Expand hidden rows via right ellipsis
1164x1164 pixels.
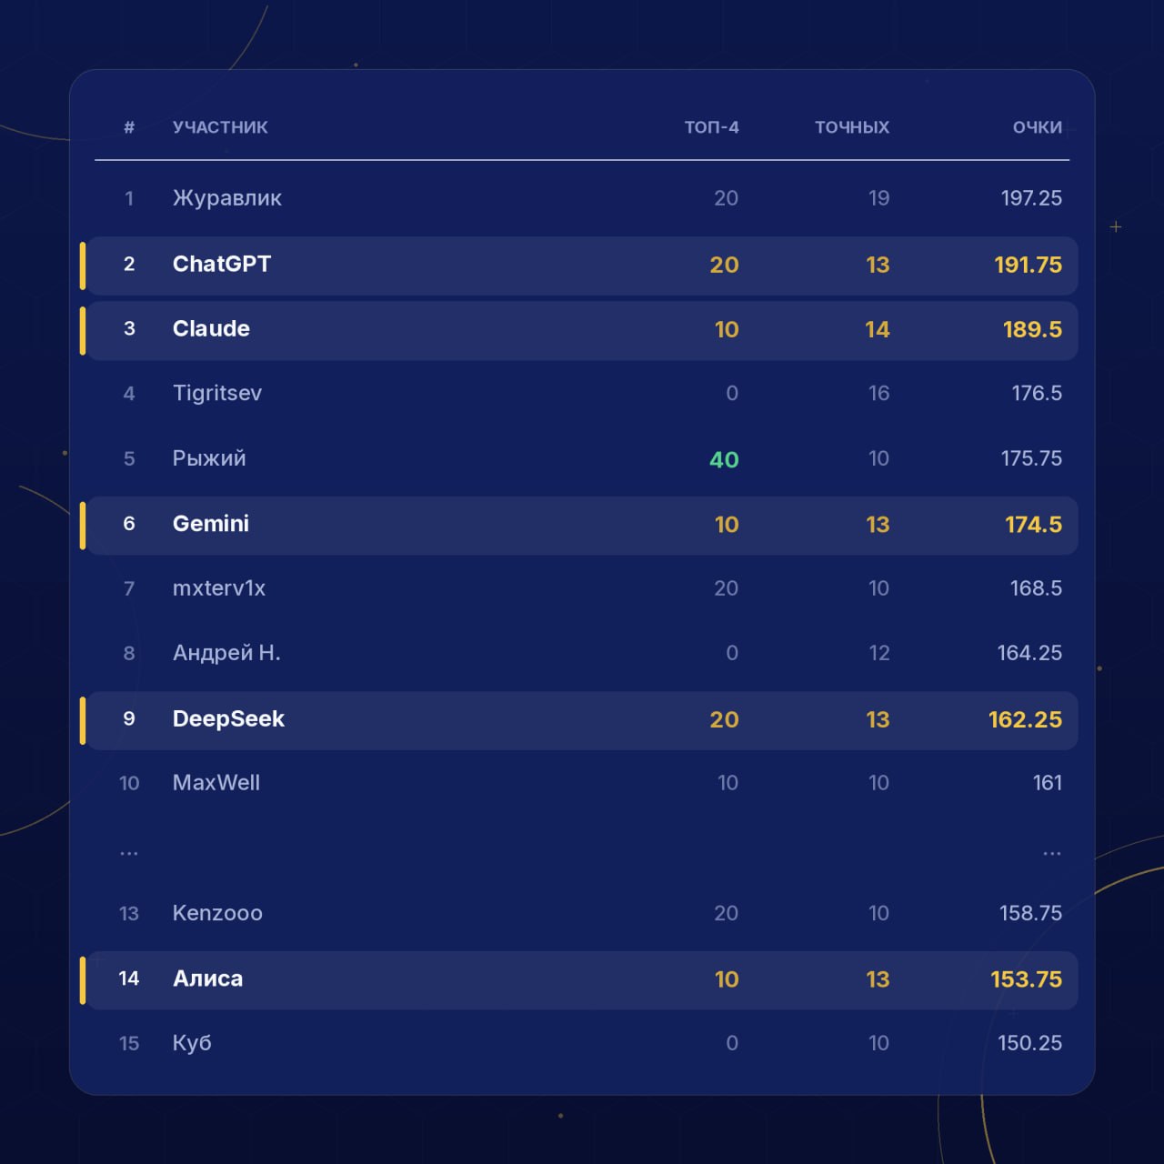tap(1052, 853)
